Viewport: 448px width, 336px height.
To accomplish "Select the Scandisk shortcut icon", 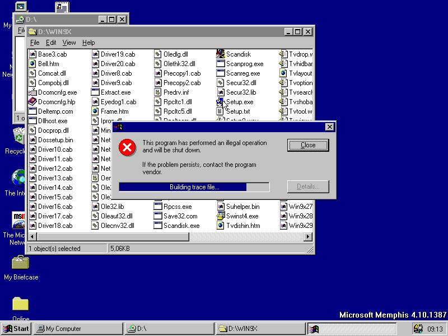I will 221,54.
